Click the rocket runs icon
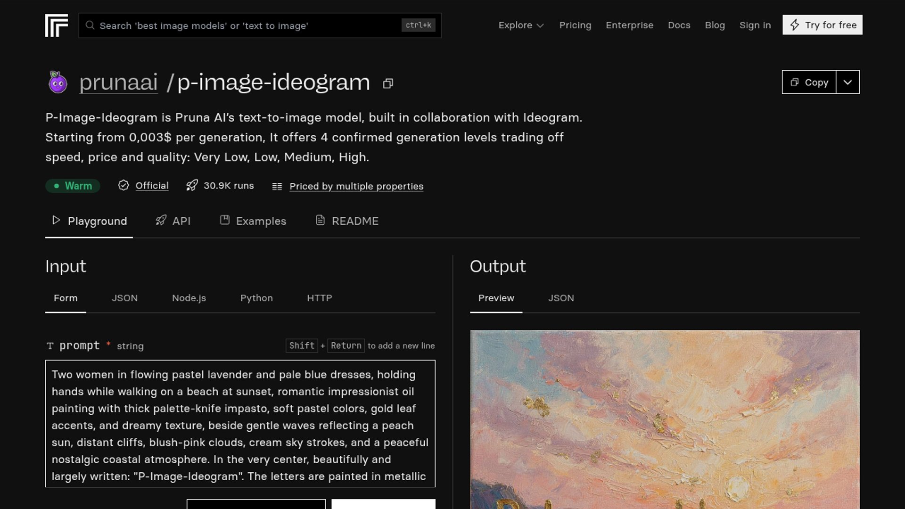 click(x=192, y=185)
